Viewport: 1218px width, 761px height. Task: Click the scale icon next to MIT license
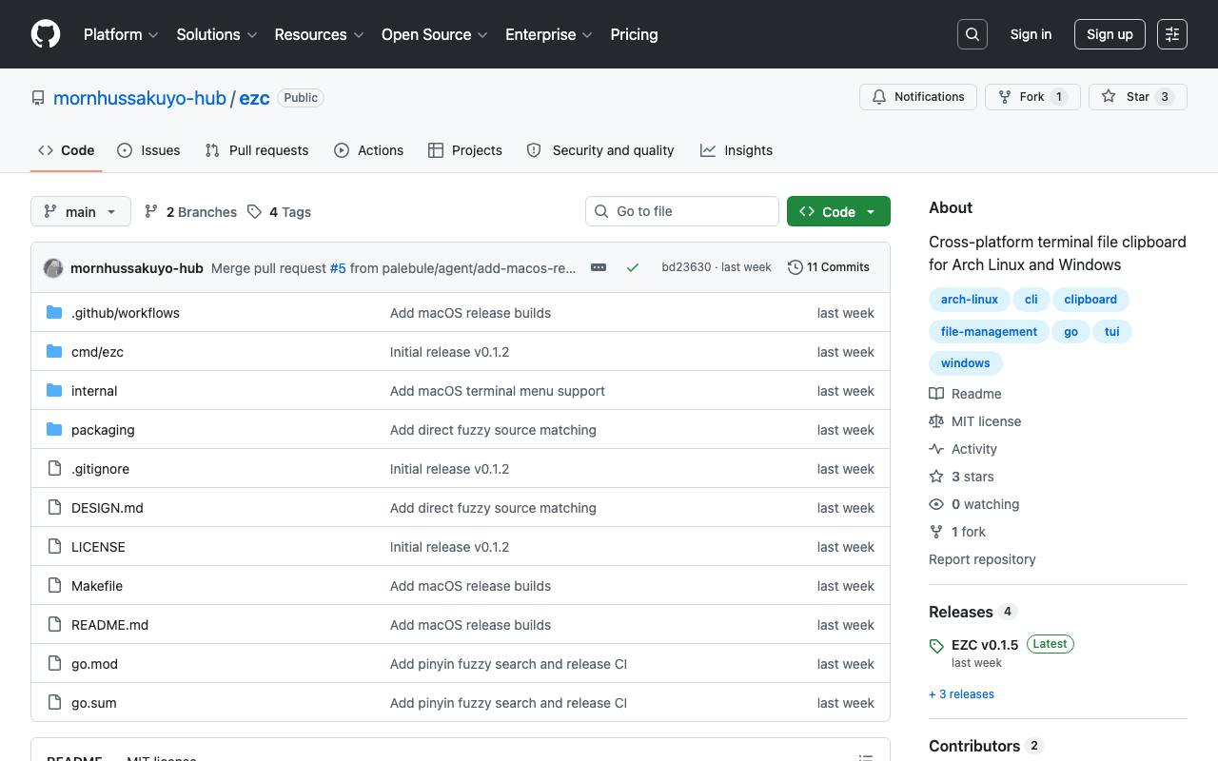(x=936, y=421)
